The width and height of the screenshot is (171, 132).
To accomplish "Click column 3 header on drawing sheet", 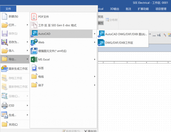I will tap(127, 62).
